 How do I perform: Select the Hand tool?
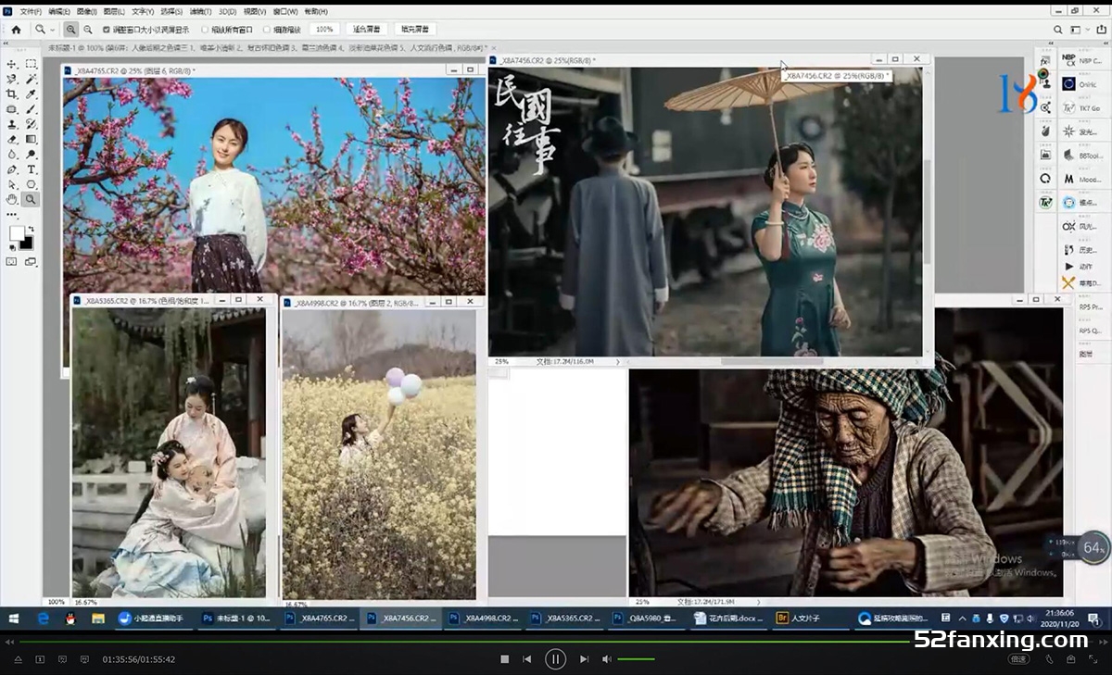point(12,199)
